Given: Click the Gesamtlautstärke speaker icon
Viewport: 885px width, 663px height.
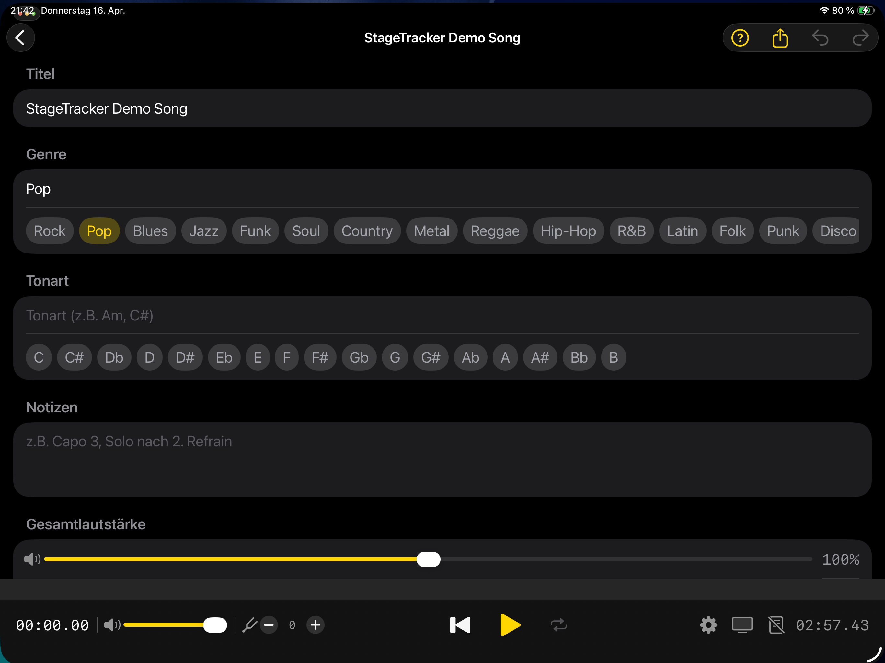Looking at the screenshot, I should coord(32,559).
